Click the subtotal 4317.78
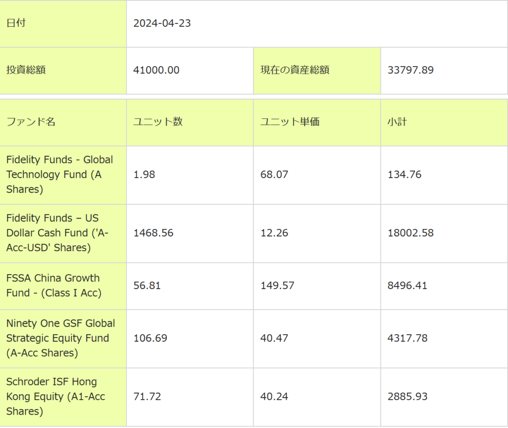The image size is (508, 428). click(407, 338)
